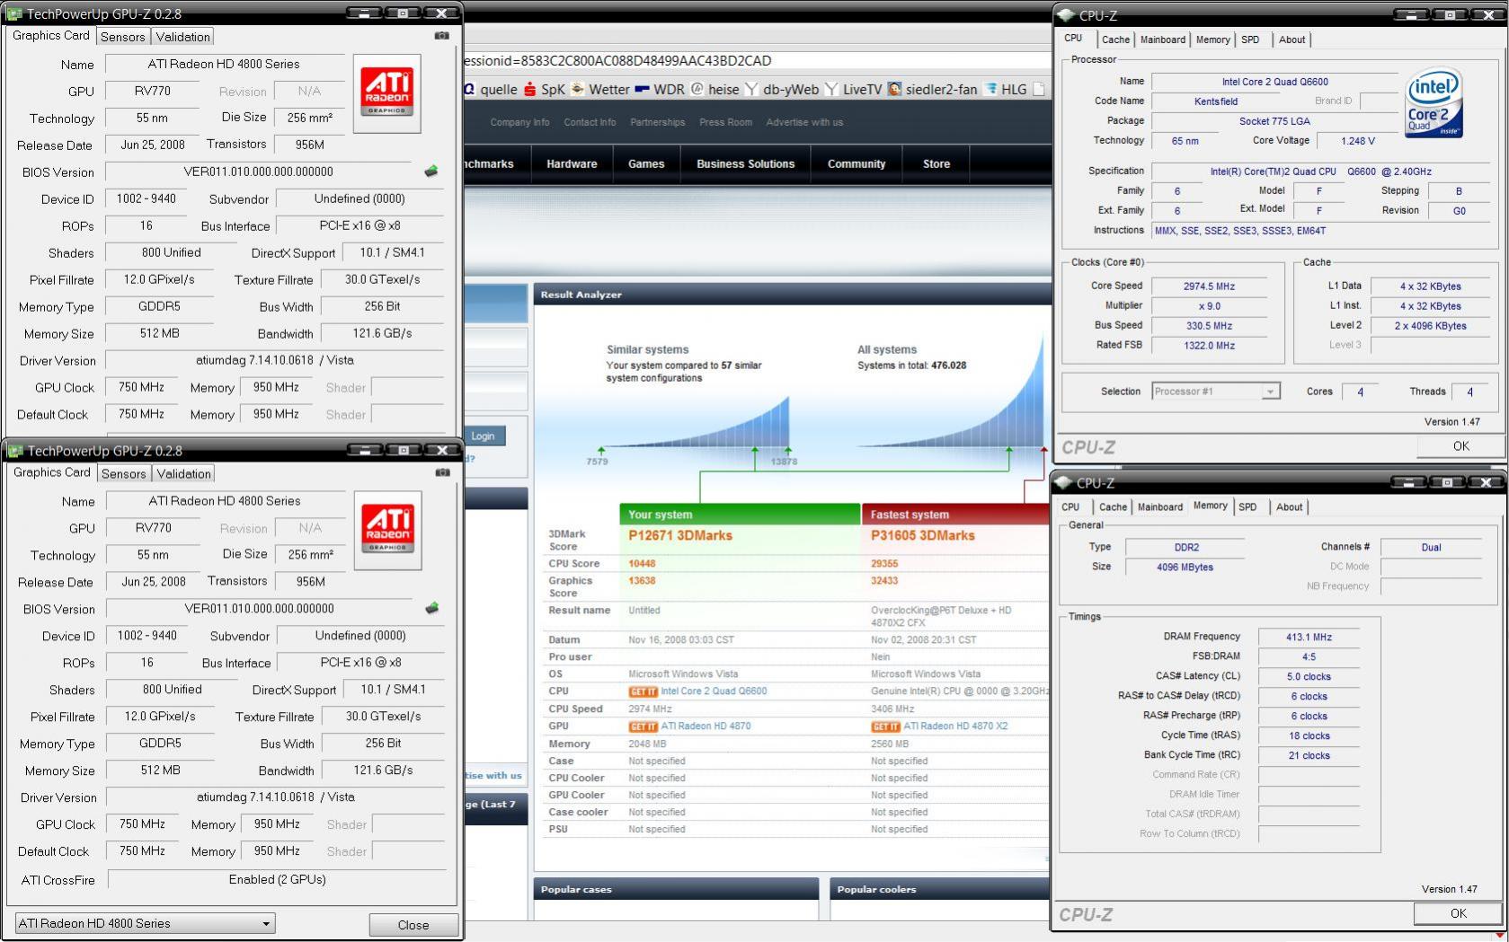Open GPU selection dropdown in bottom GPU-Z
The image size is (1509, 942).
point(145,923)
